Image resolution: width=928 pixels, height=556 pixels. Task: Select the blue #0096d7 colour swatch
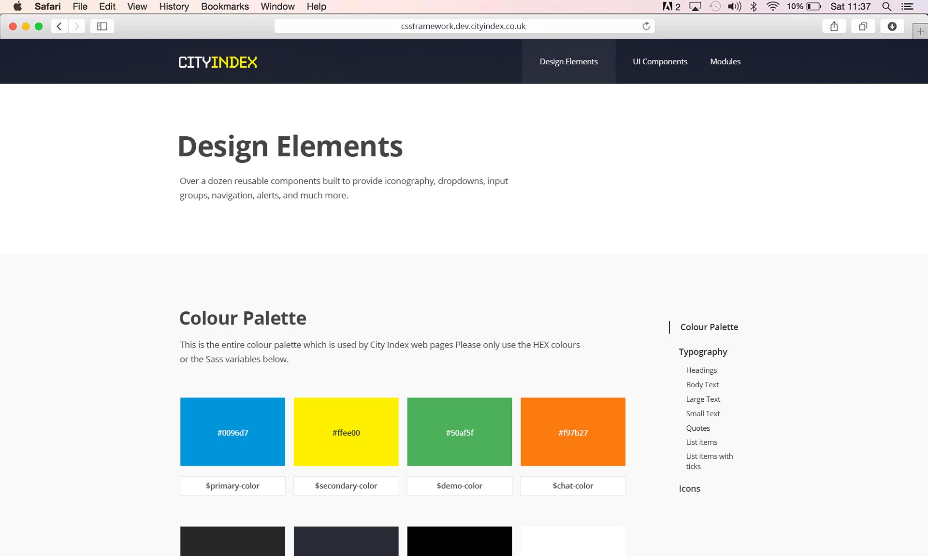(x=232, y=432)
